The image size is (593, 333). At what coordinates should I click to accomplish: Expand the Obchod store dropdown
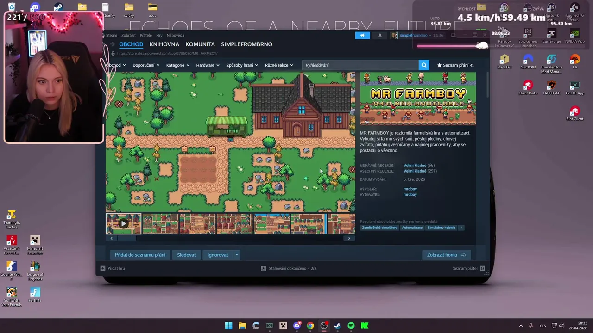(116, 65)
